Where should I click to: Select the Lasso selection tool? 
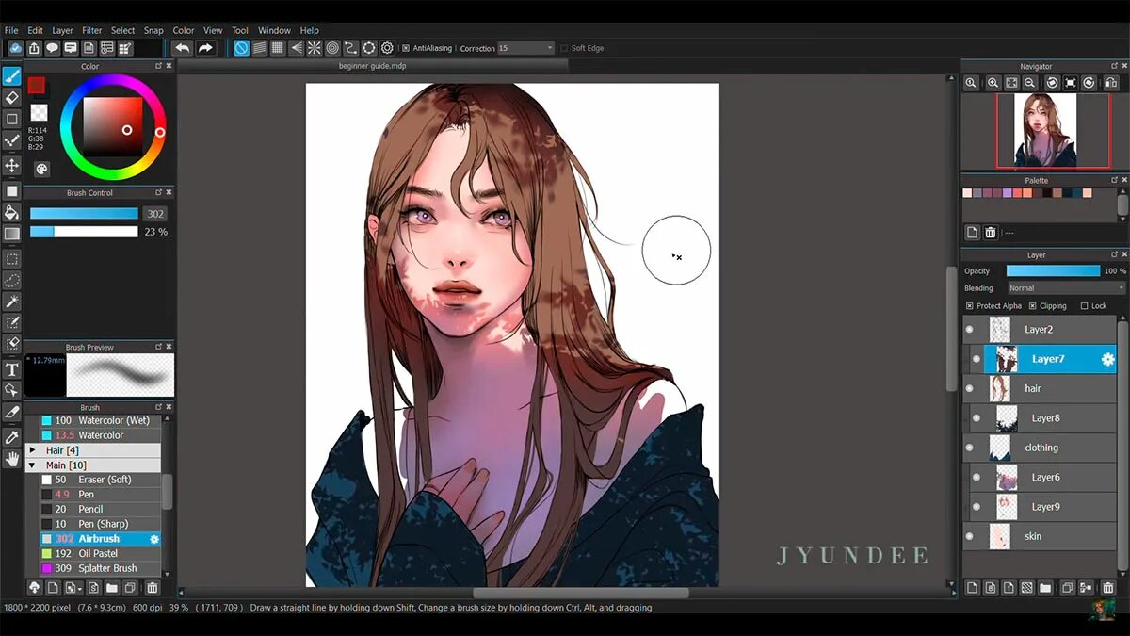coord(12,280)
